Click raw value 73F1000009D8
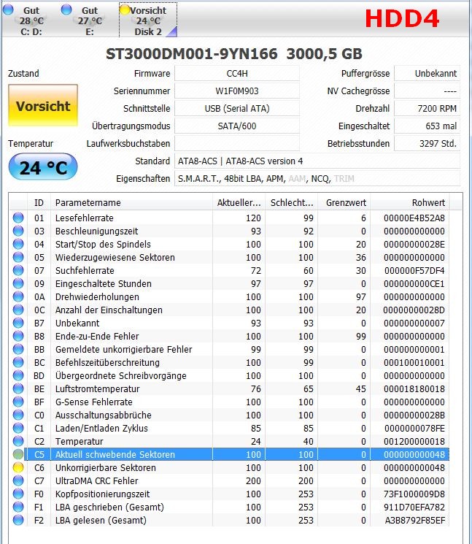This screenshot has width=472, height=544. coord(414,494)
